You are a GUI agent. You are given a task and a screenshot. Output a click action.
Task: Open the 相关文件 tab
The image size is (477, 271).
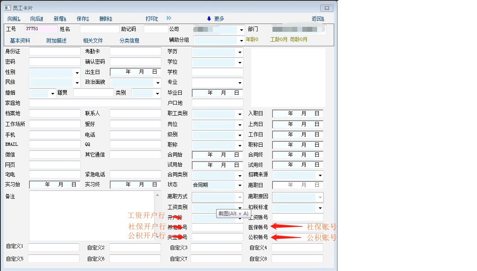(93, 40)
